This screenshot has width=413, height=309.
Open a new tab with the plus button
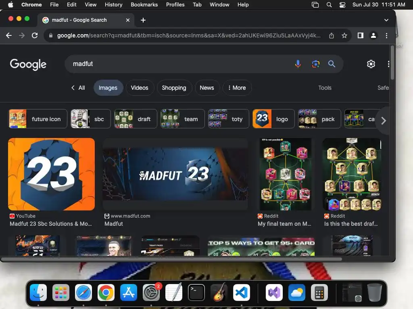[143, 20]
